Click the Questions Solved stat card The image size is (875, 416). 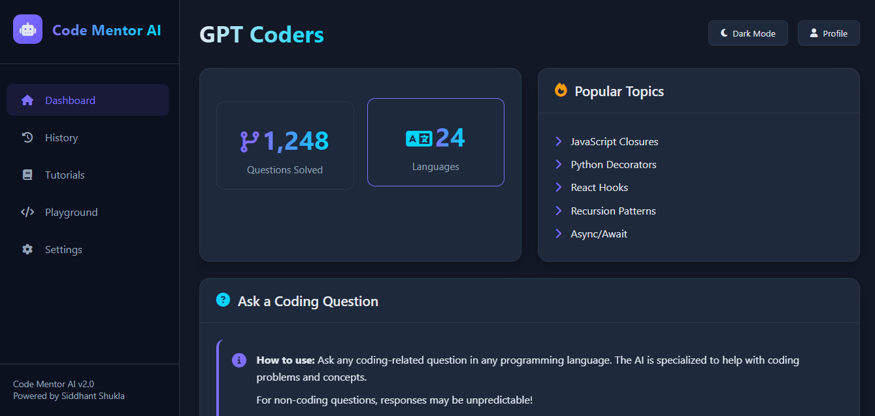(x=285, y=146)
